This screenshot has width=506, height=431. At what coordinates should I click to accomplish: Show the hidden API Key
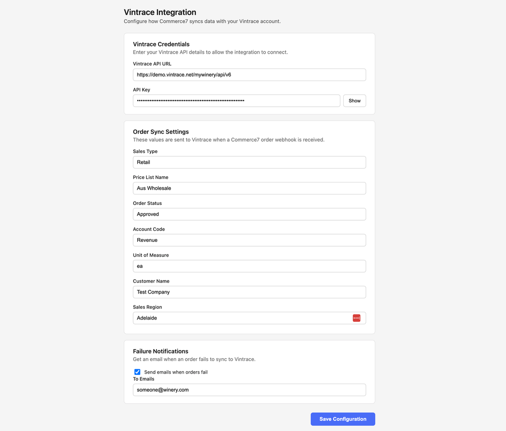click(354, 101)
